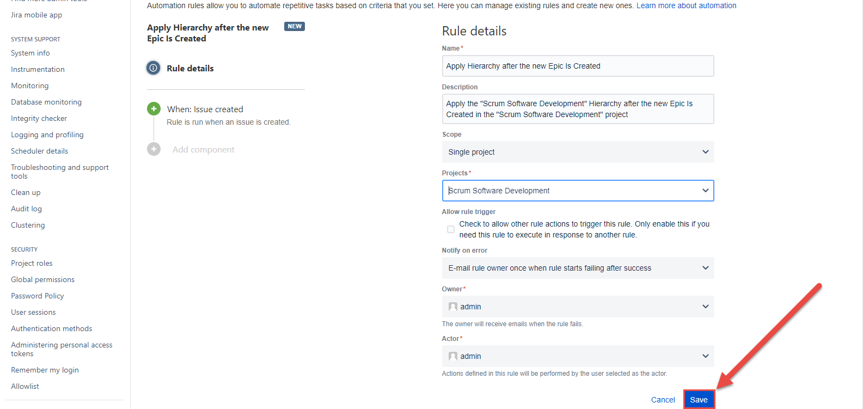863x409 pixels.
Task: Cancel the rule editing
Action: pyautogui.click(x=663, y=400)
